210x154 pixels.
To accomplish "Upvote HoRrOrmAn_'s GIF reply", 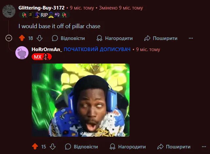I will click(35, 146).
